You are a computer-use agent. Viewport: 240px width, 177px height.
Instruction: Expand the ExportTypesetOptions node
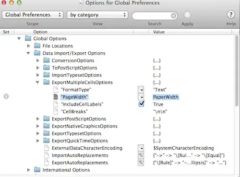38,133
